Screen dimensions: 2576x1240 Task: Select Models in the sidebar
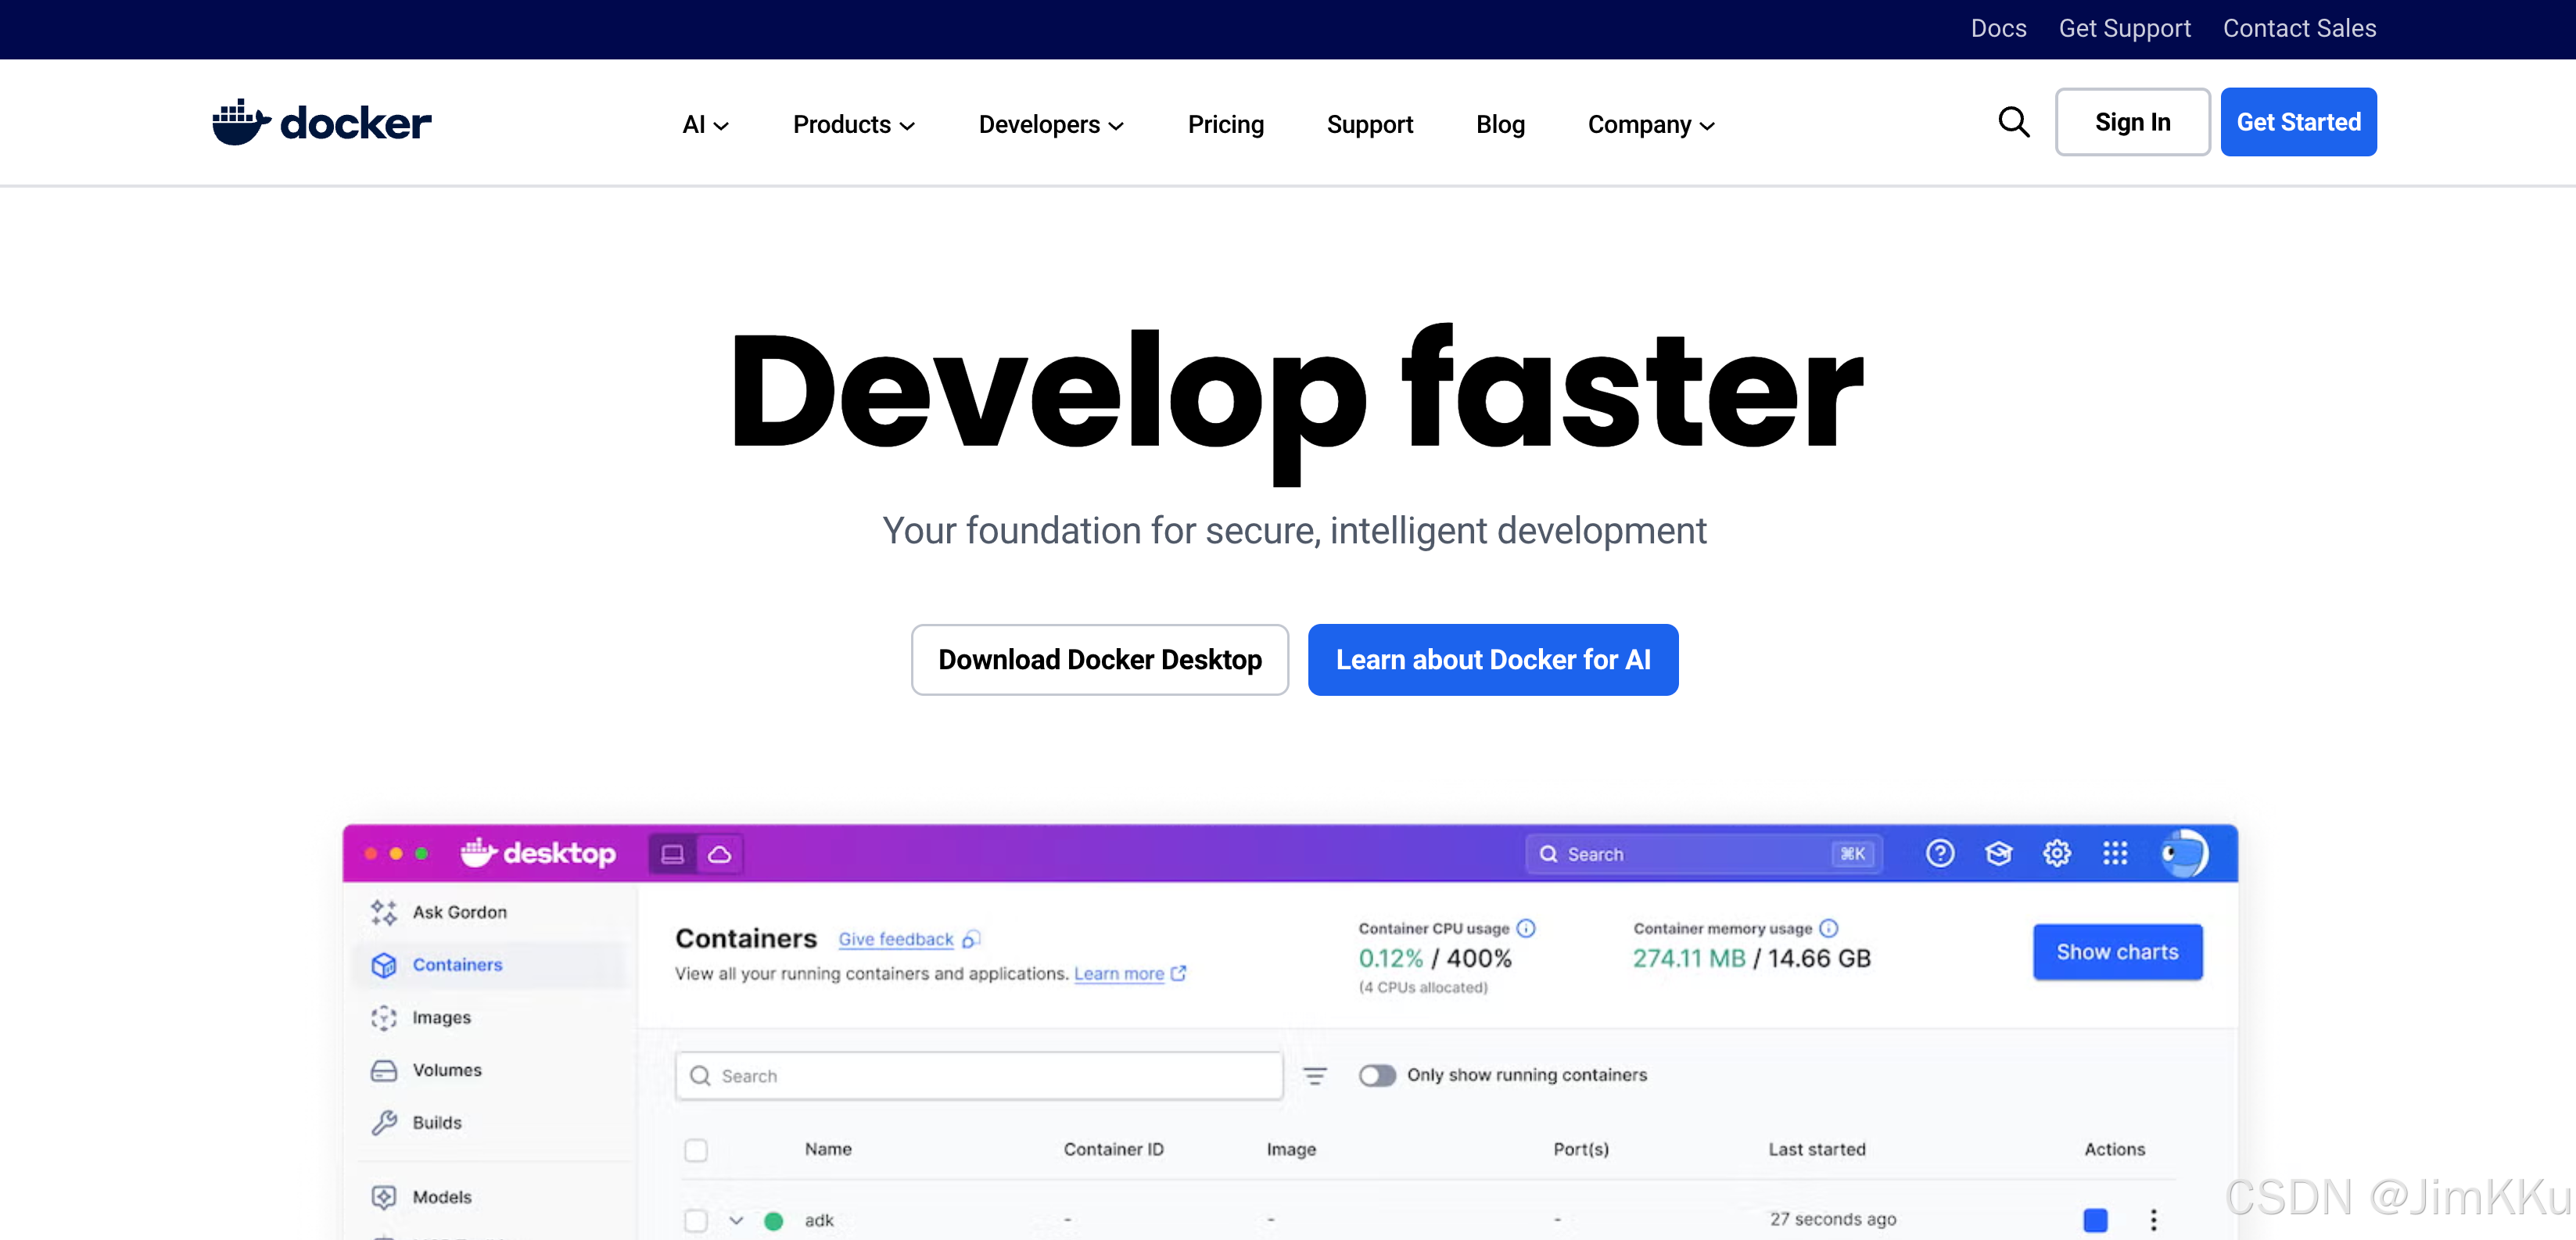442,1197
